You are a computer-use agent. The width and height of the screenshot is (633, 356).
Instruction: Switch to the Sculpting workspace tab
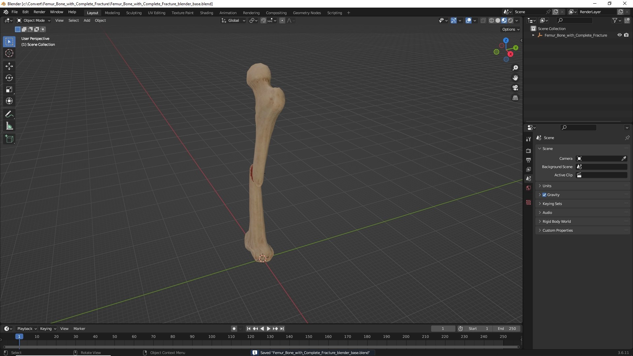click(134, 13)
